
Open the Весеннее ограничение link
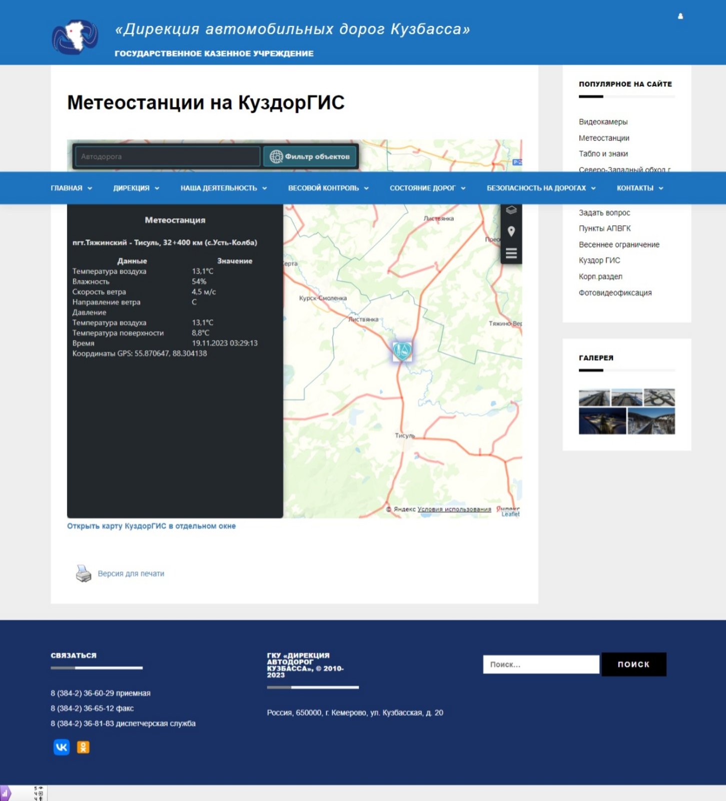tap(619, 245)
